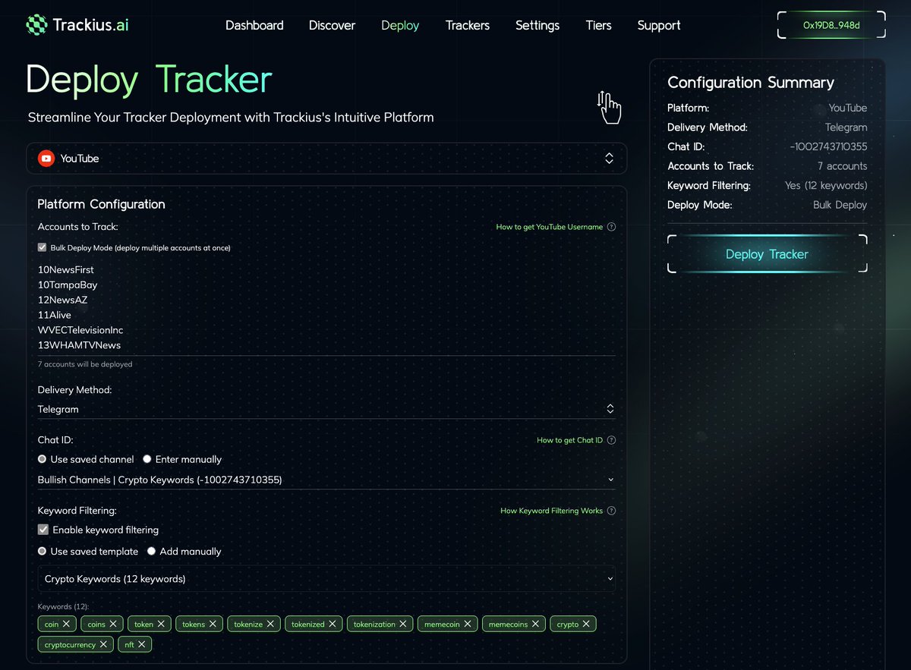This screenshot has width=911, height=670.
Task: Remove the 'tokenization' keyword tag
Action: point(403,624)
